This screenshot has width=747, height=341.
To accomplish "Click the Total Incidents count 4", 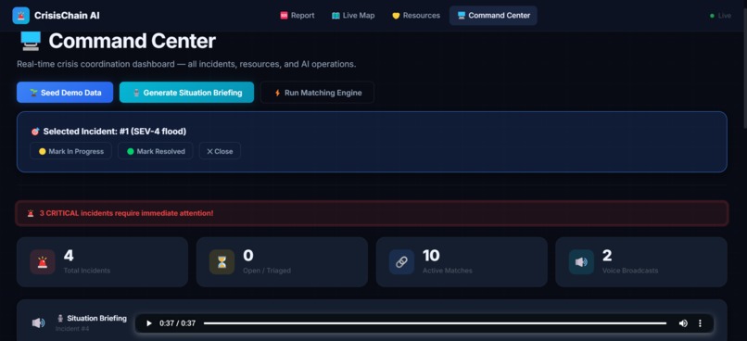I will [69, 256].
